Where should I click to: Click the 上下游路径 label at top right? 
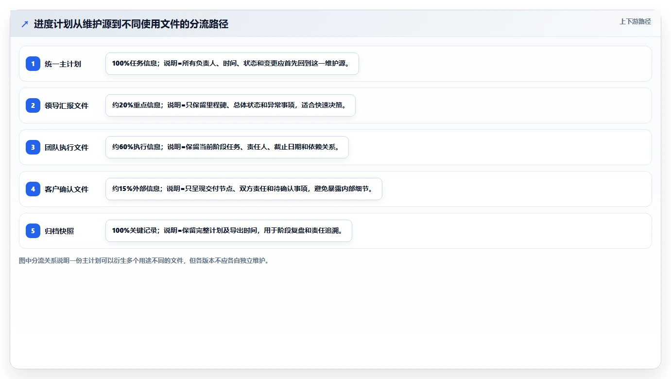tap(635, 21)
